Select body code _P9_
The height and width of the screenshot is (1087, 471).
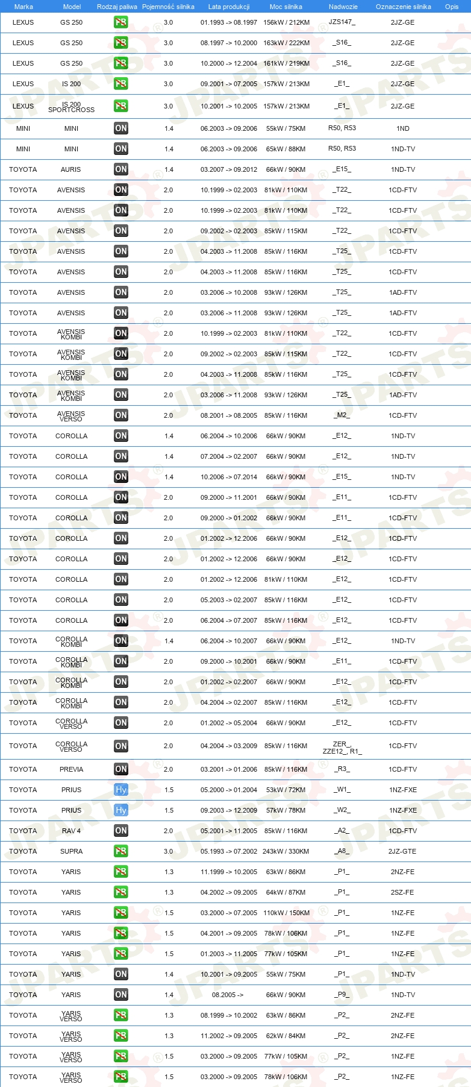coord(342,995)
